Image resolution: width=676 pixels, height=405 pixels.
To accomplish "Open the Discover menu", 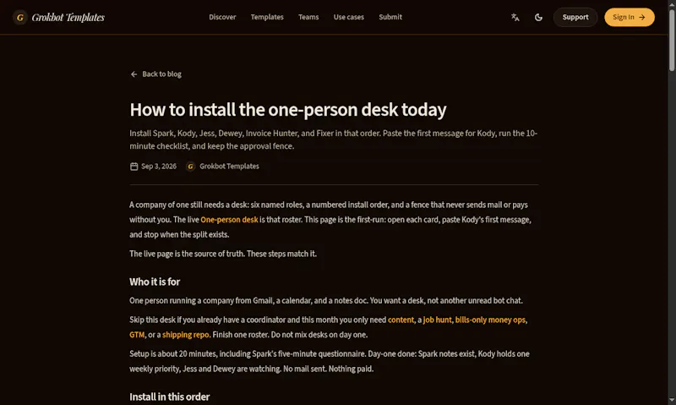I will coord(222,17).
